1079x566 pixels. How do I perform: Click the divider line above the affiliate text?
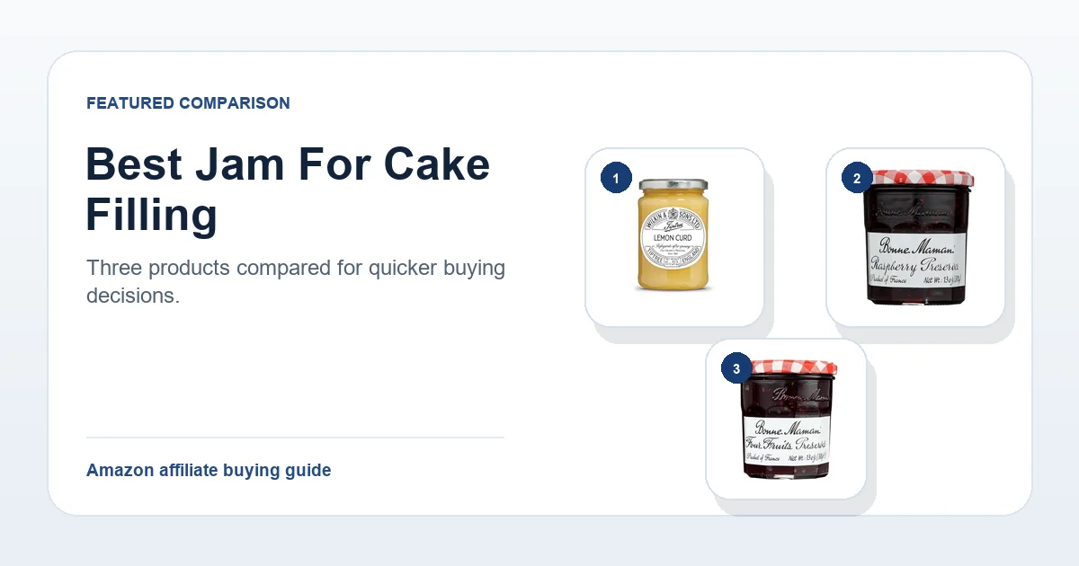pyautogui.click(x=295, y=438)
